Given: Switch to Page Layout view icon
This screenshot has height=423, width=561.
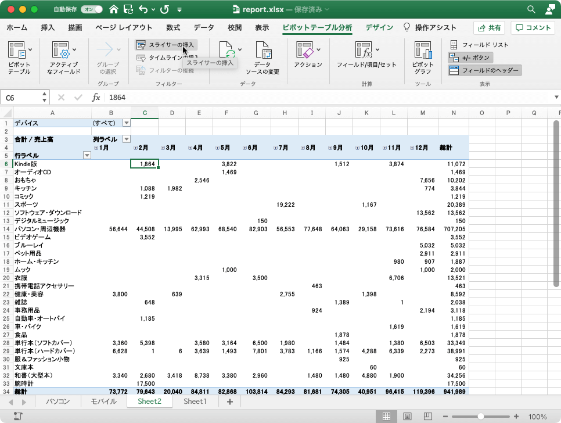Looking at the screenshot, I should pyautogui.click(x=407, y=417).
